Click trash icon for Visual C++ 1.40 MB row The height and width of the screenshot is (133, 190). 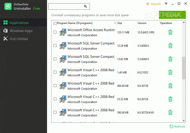(170, 72)
